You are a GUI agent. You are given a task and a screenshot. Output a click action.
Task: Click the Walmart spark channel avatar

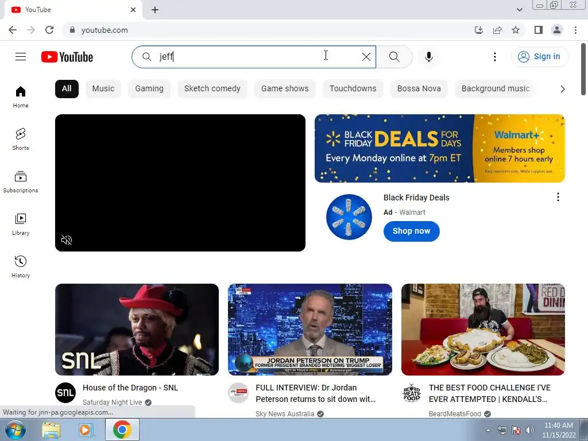point(349,216)
